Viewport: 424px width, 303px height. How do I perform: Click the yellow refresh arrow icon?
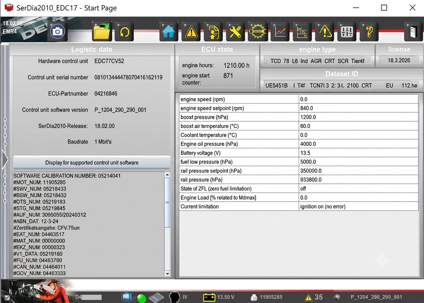point(124,32)
